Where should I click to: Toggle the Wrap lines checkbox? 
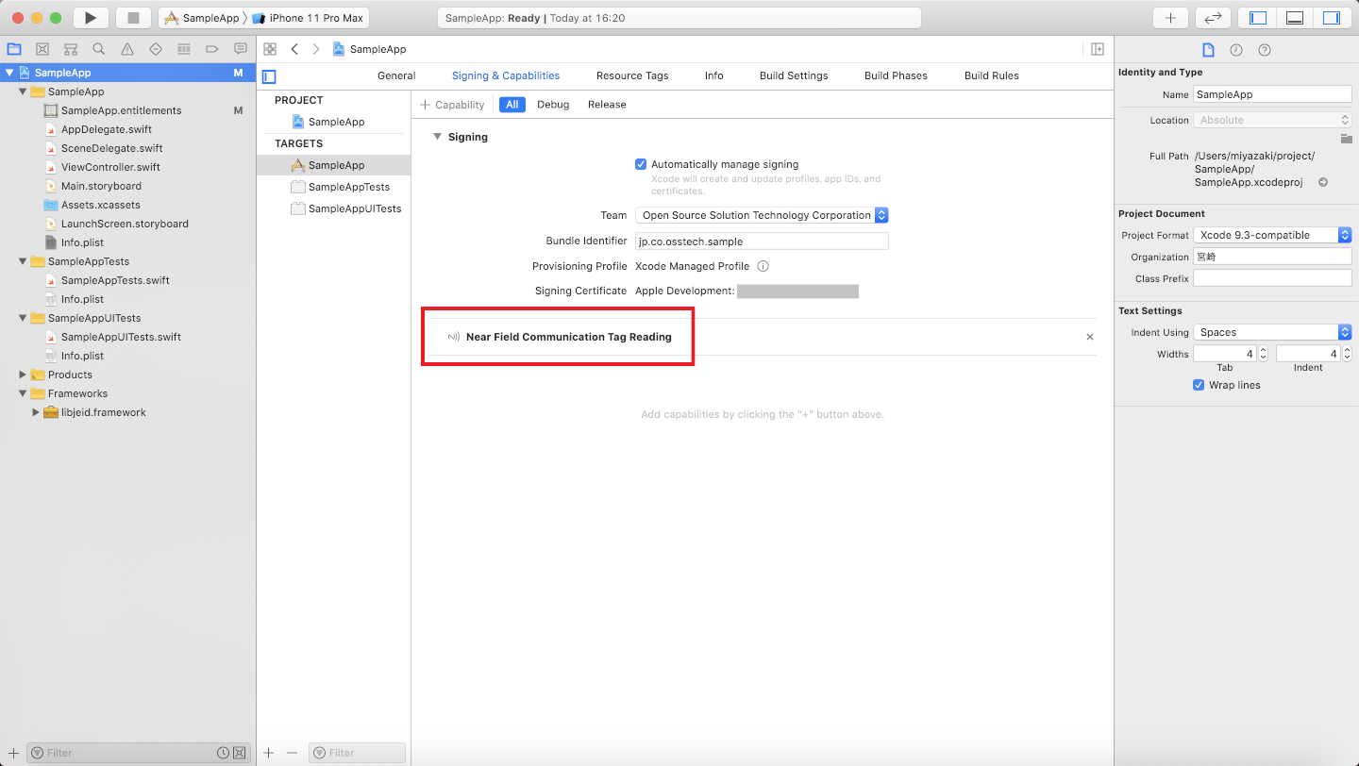pos(1199,385)
